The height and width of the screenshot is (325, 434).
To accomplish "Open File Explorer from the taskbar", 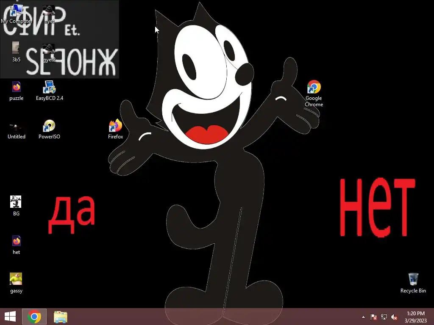I will 60,317.
